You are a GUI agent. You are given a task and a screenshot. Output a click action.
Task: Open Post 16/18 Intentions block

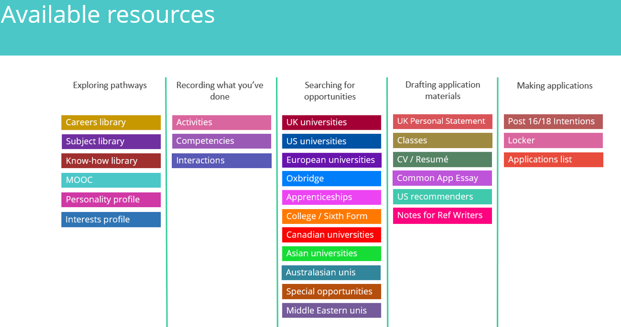tap(553, 121)
